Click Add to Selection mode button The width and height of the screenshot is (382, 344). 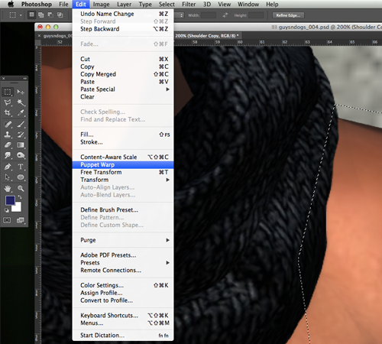coord(41,15)
